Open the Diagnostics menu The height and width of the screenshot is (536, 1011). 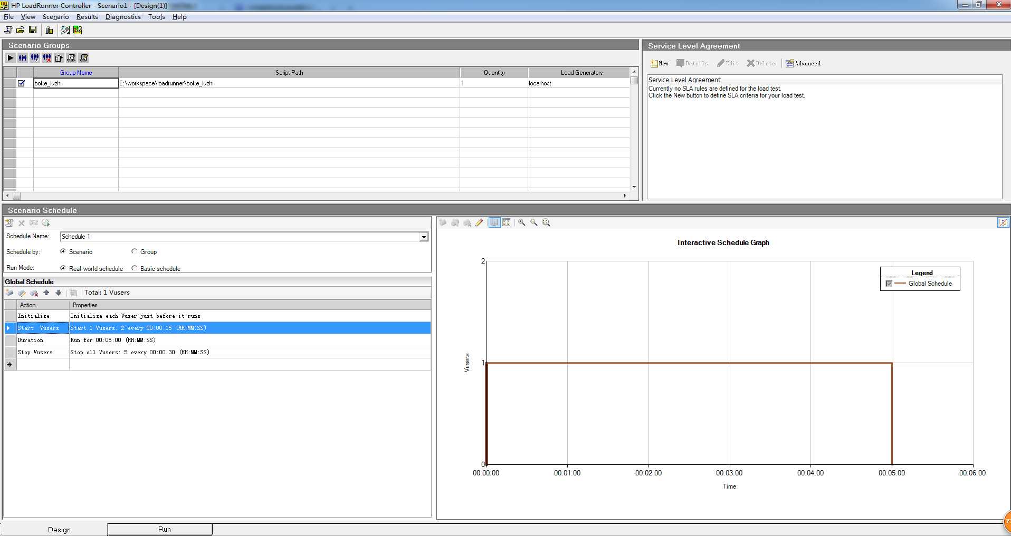tap(123, 17)
